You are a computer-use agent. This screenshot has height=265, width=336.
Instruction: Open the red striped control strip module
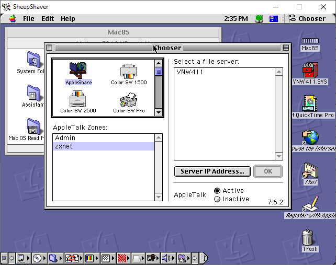(x=124, y=258)
